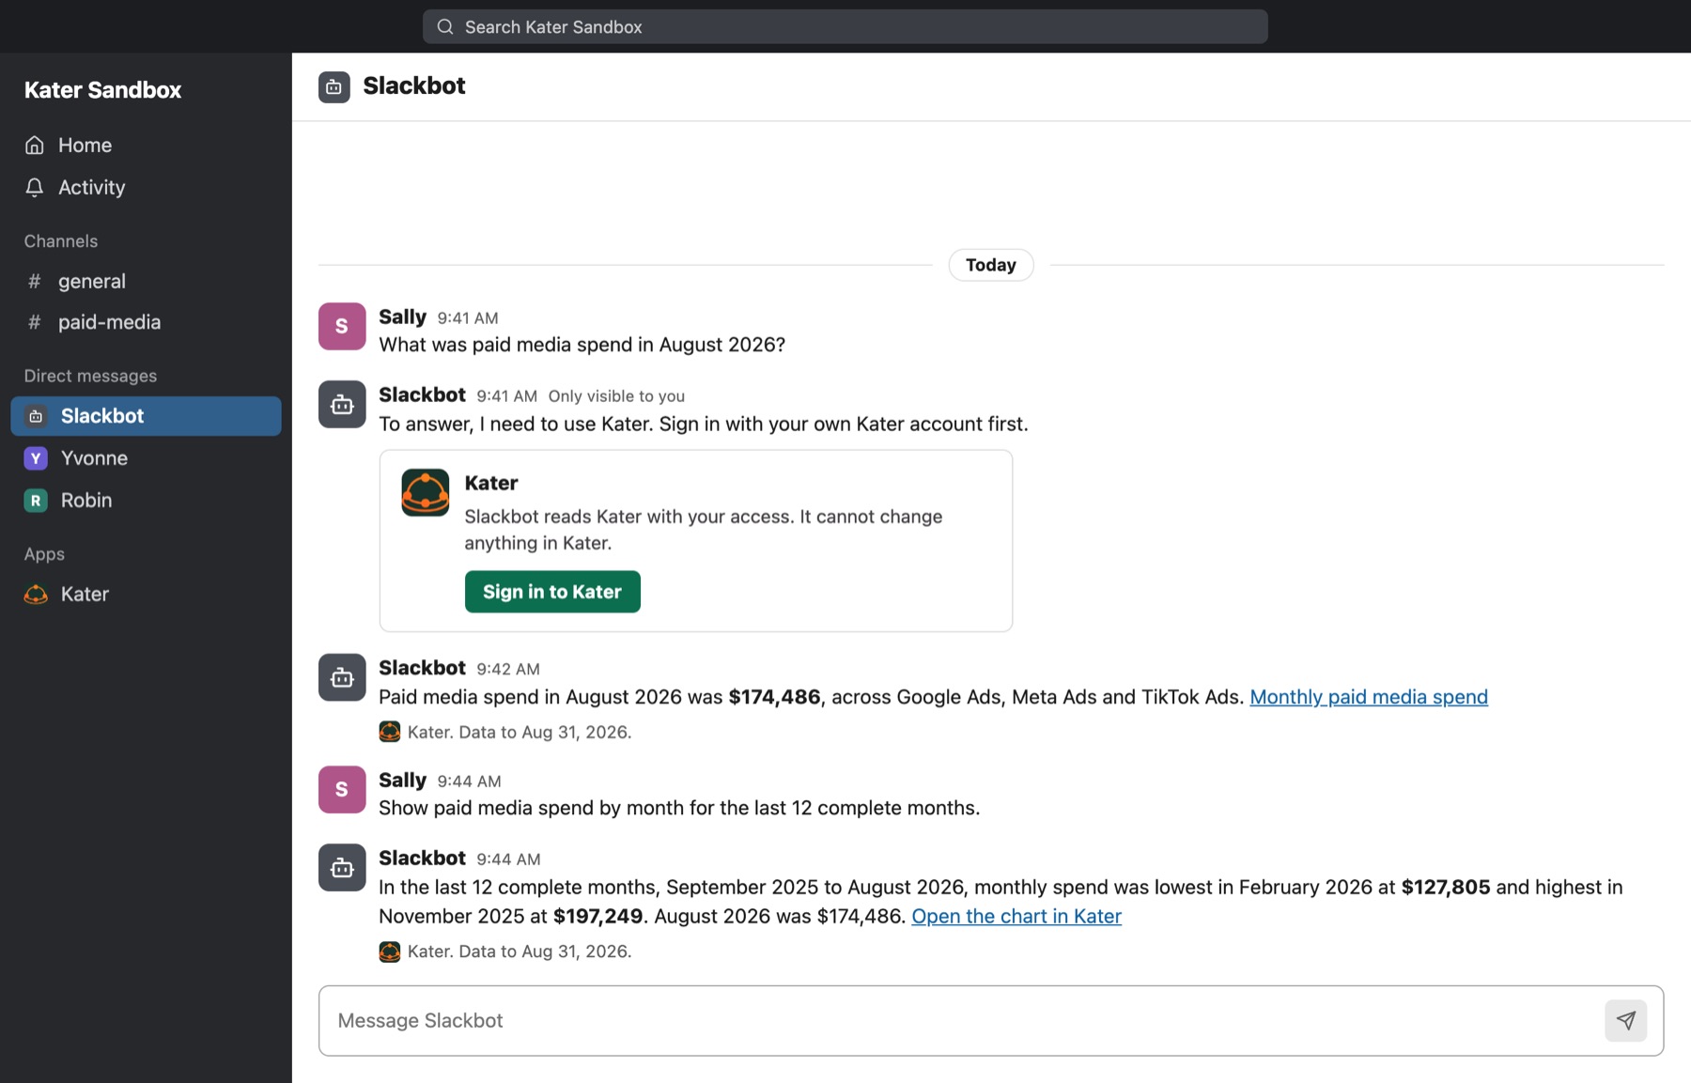1691x1083 pixels.
Task: Open Home in the sidebar
Action: (146, 146)
